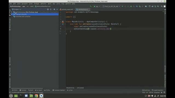Open the Project view type dropdown
175x98 pixels.
click(x=16, y=10)
